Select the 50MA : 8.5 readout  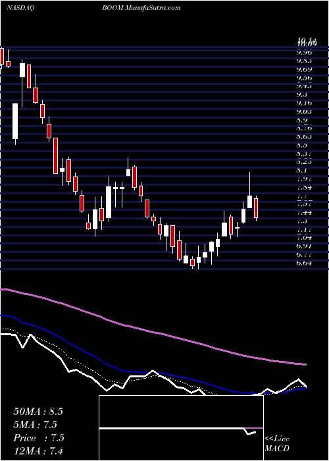coord(38,412)
